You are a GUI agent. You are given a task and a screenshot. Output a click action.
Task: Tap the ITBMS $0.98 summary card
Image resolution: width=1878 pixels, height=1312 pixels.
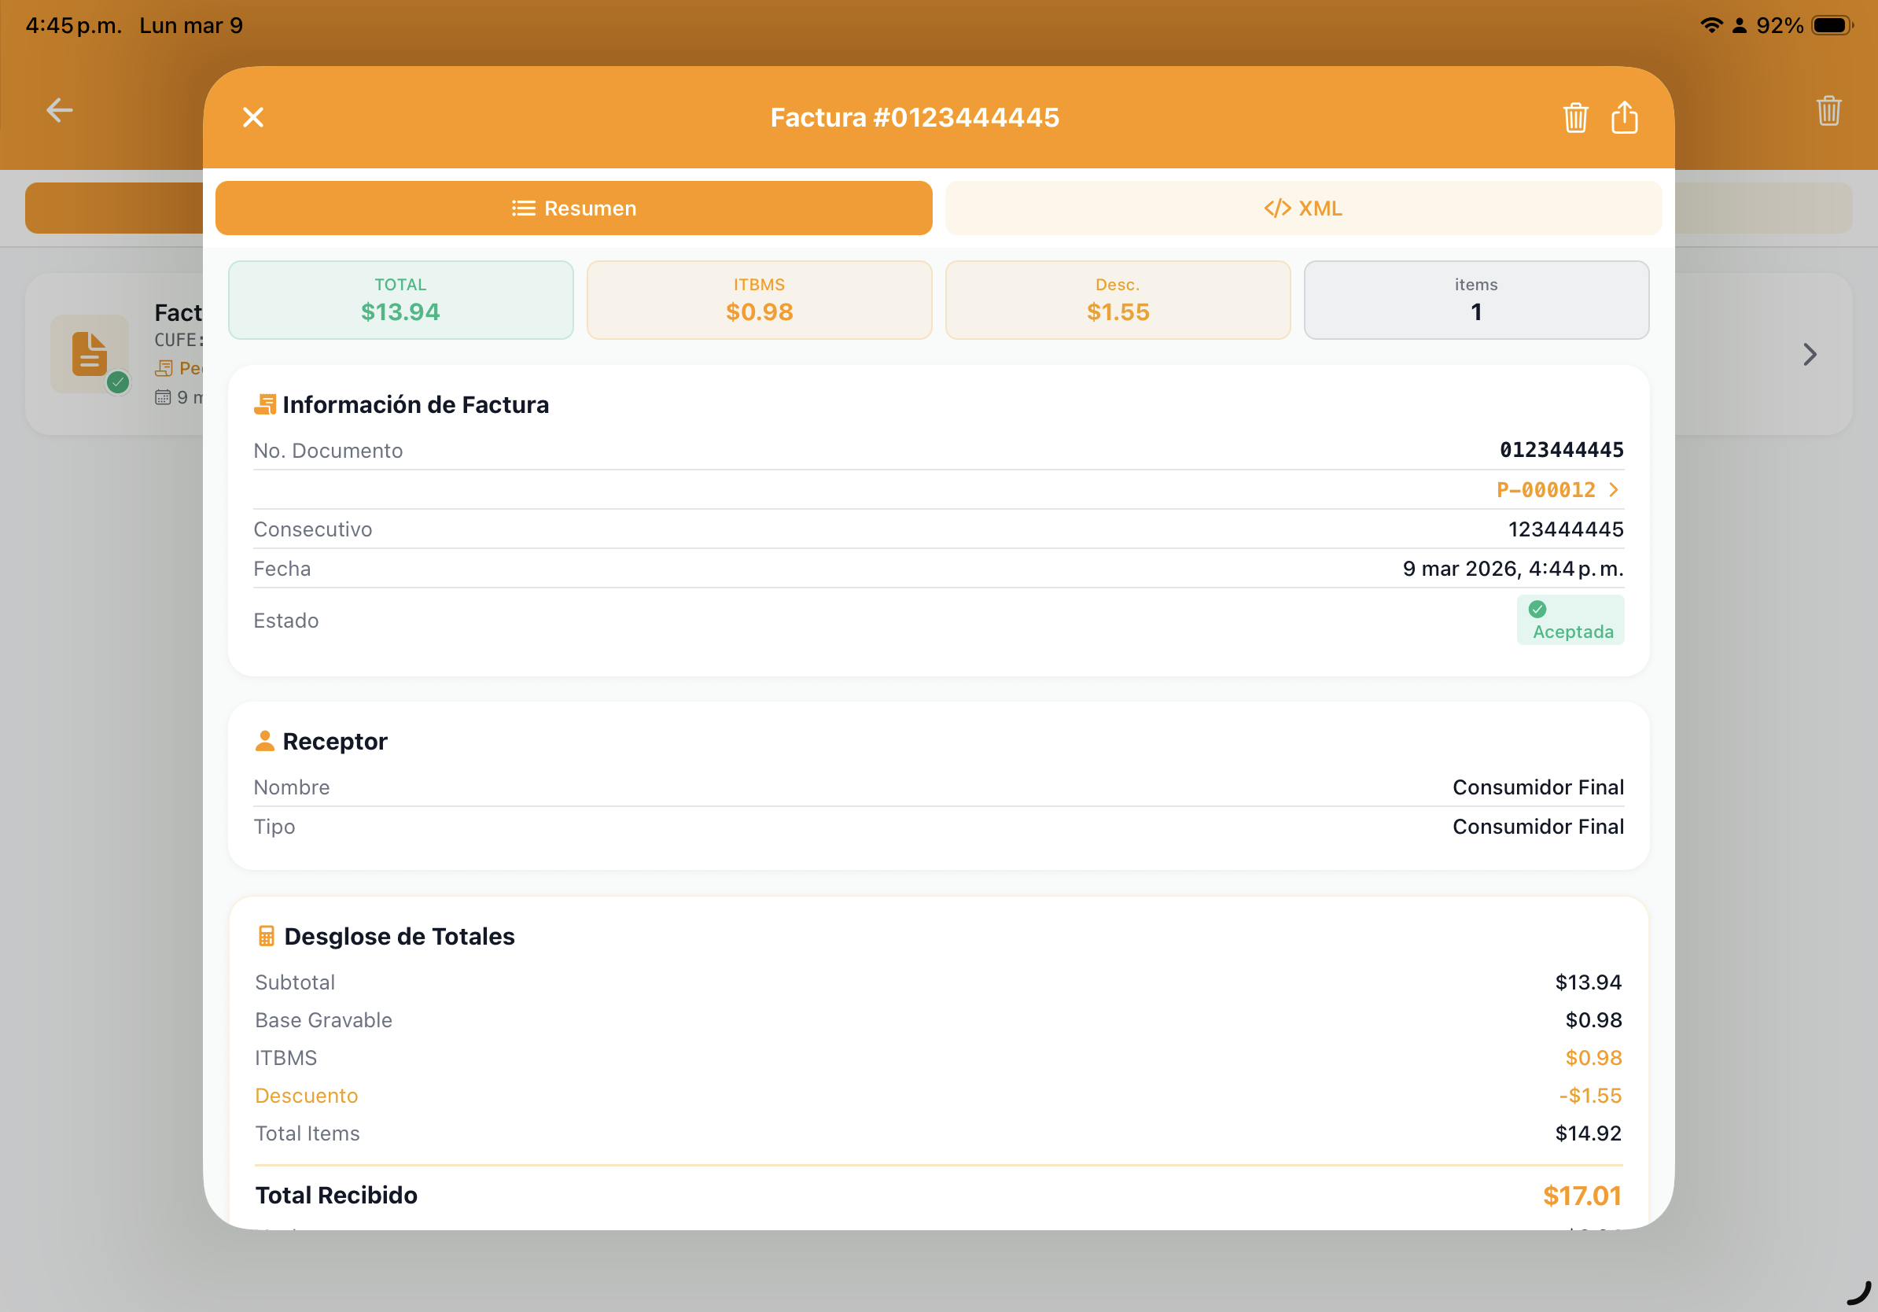(759, 300)
